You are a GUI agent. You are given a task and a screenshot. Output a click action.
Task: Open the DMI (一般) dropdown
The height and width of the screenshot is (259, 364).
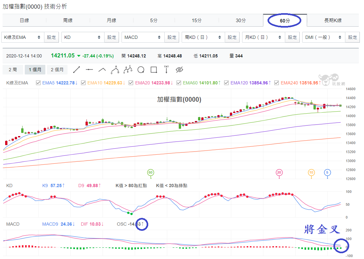pyautogui.click(x=323, y=37)
